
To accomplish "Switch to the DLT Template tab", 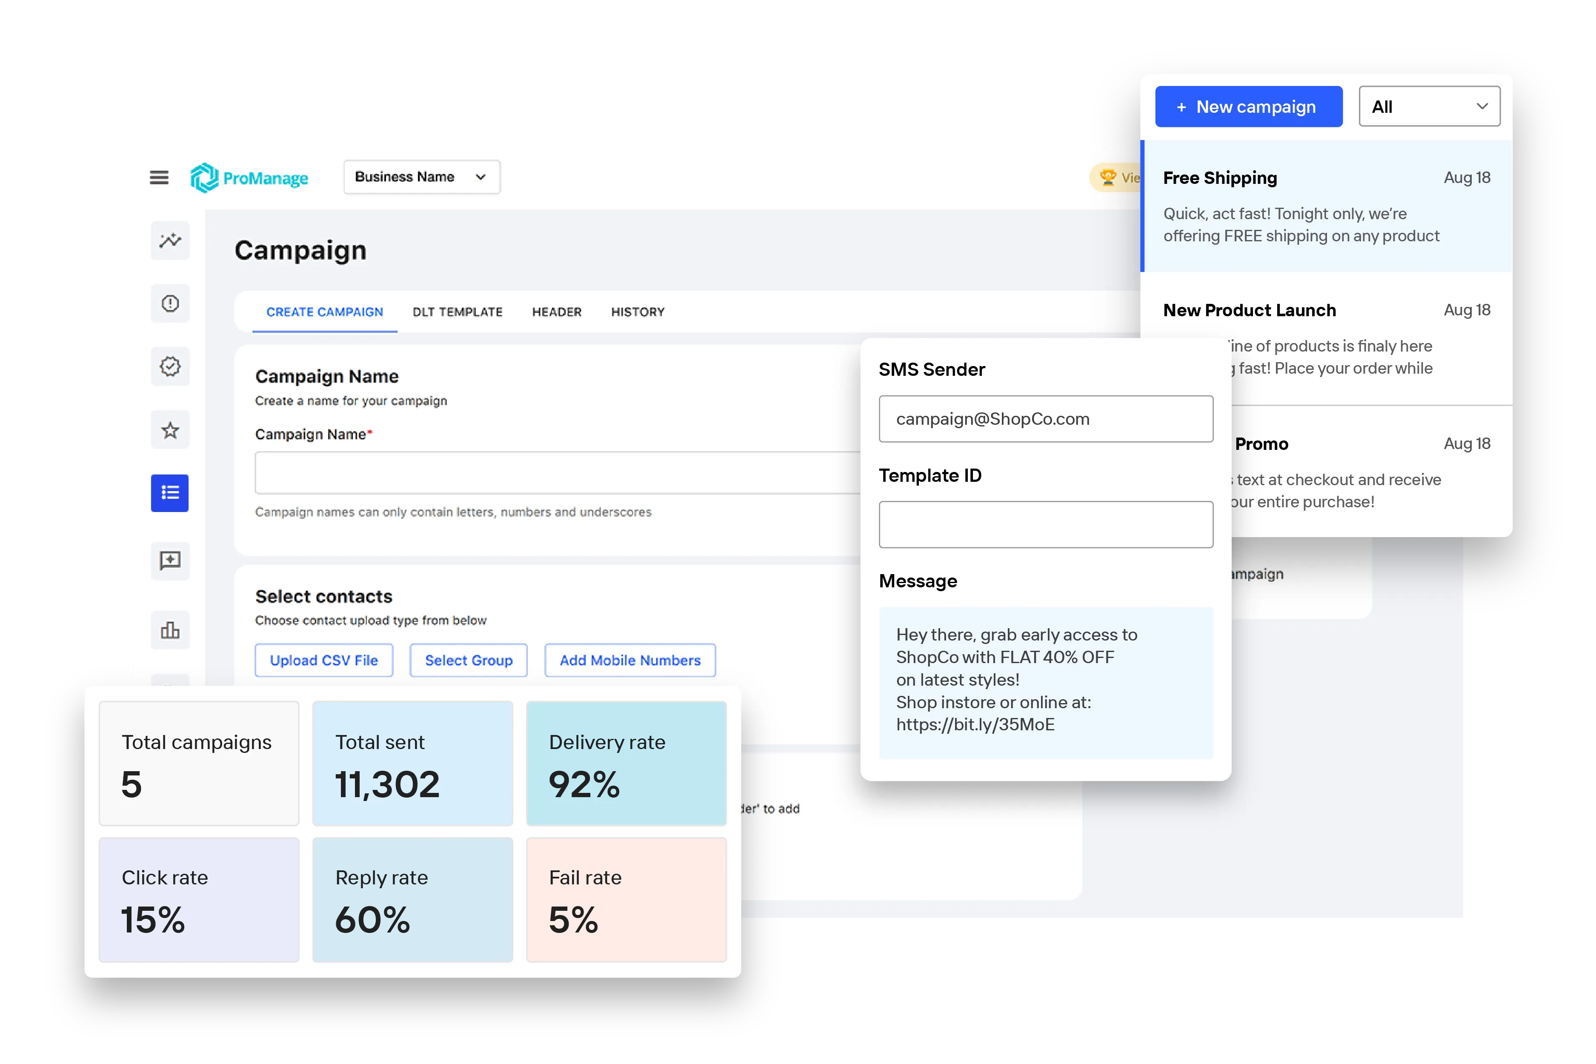I will 458,312.
